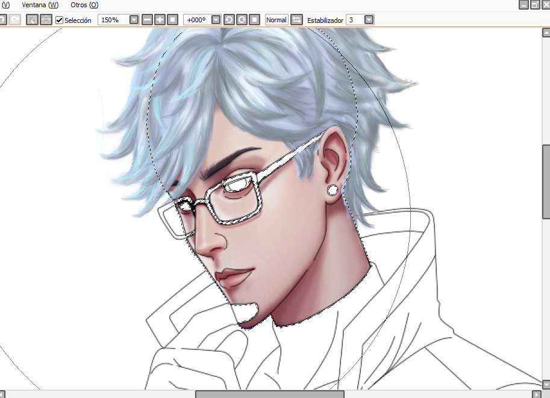Click the horizontal scrollbar thumb

pyautogui.click(x=270, y=394)
